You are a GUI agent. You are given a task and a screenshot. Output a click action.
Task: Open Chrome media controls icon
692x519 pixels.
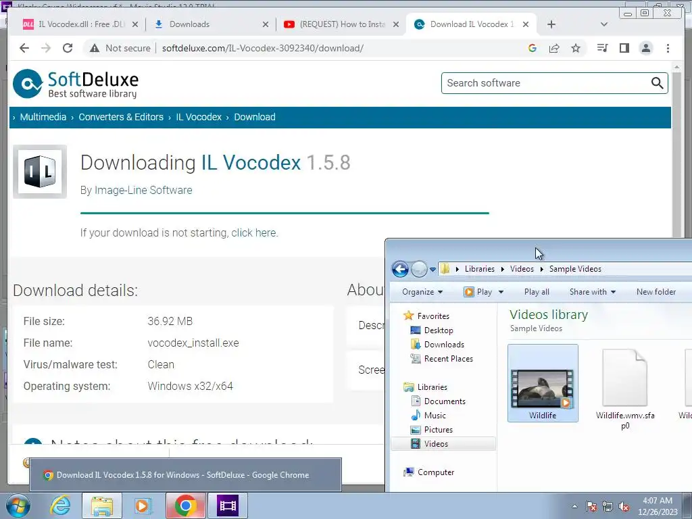tap(602, 48)
